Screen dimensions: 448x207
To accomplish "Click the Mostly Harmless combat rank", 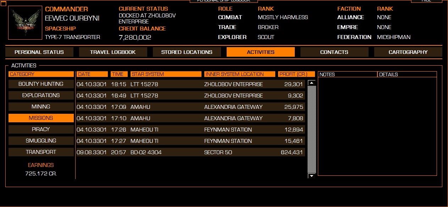I will (x=283, y=17).
